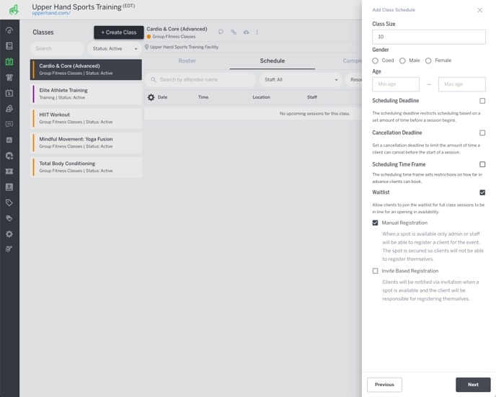This screenshot has height=397, width=496.
Task: Click the Location column header
Action: (261, 97)
